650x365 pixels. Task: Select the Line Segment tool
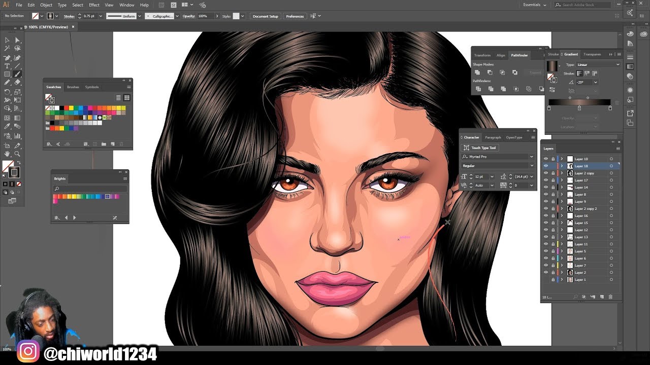coord(17,66)
